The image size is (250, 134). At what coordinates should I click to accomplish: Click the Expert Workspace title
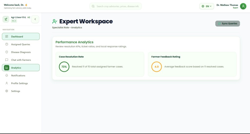86,21
